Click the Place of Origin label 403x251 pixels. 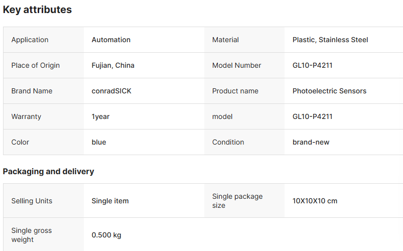click(36, 65)
